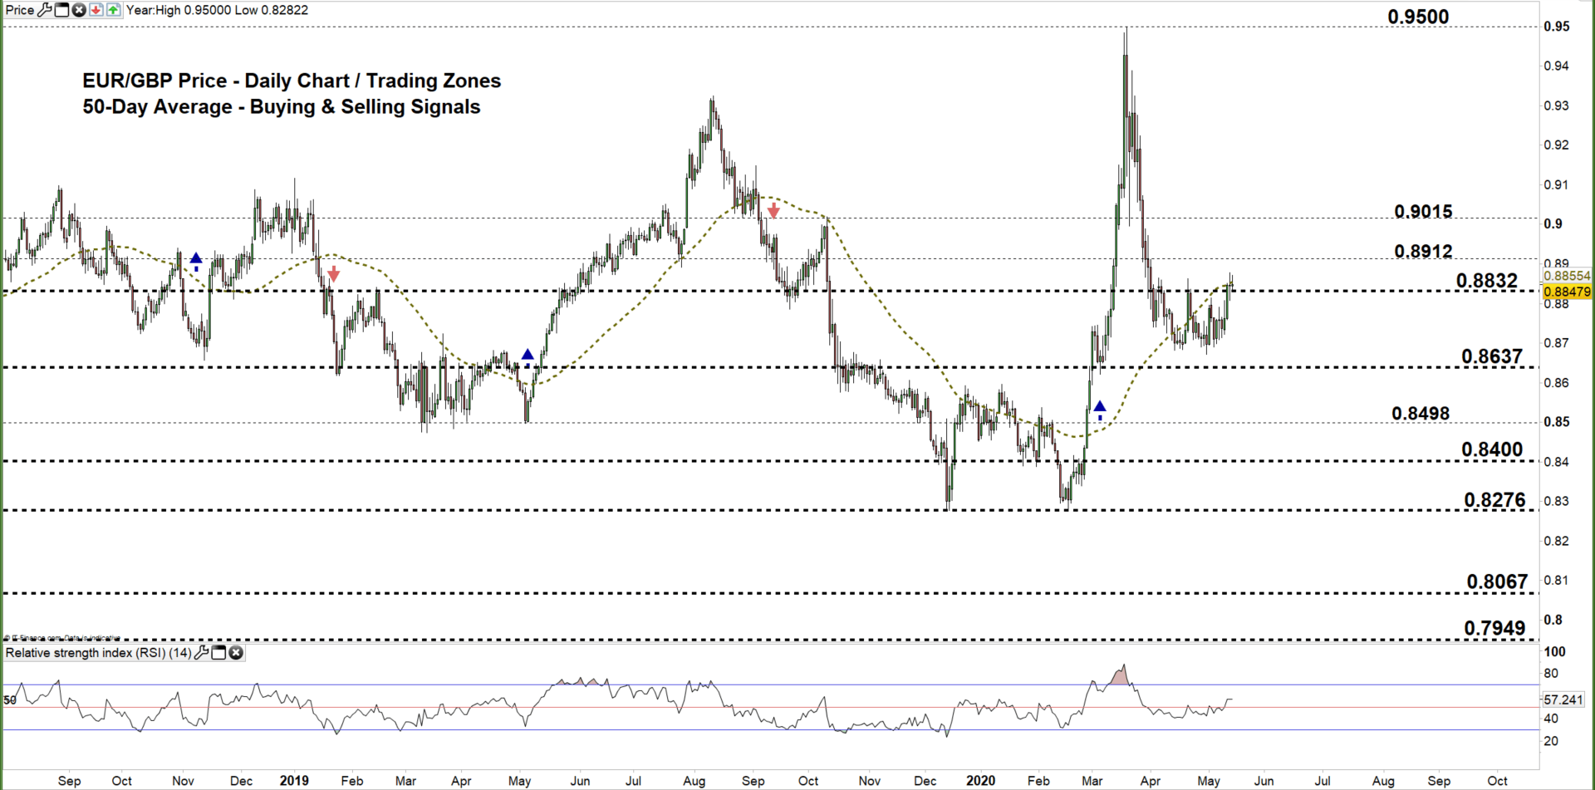Image resolution: width=1595 pixels, height=790 pixels.
Task: Select the 0.8637 level label
Action: (x=1492, y=356)
